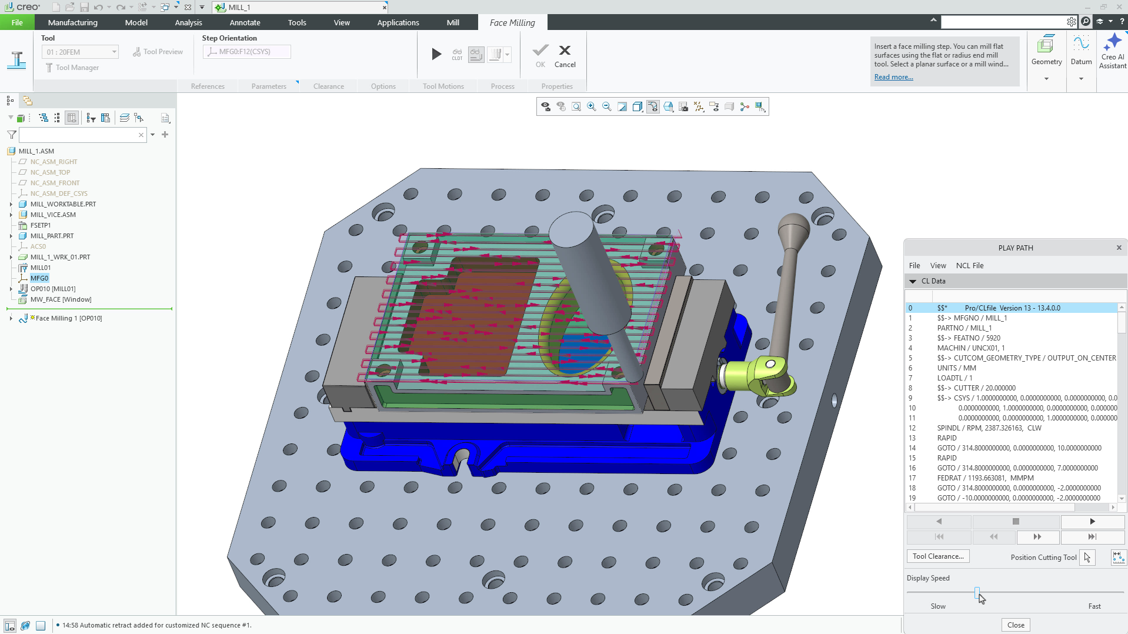
Task: Open the Geometry dropdown arrow
Action: [1046, 79]
